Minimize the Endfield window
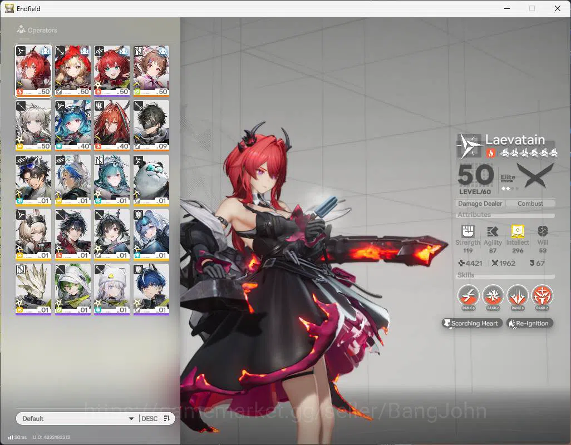 [x=507, y=8]
